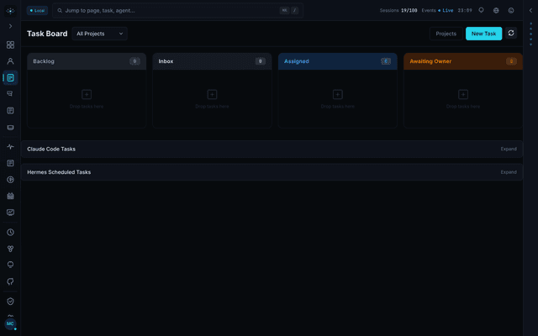The width and height of the screenshot is (538, 336).
Task: Click the Events Live status indicator
Action: point(437,11)
